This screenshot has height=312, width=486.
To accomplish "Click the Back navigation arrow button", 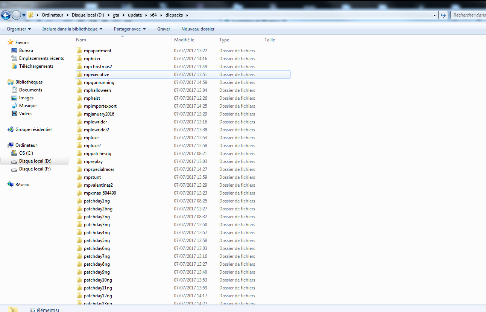I will coord(6,15).
